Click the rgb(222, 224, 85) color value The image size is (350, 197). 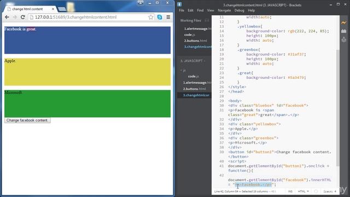(x=308, y=31)
